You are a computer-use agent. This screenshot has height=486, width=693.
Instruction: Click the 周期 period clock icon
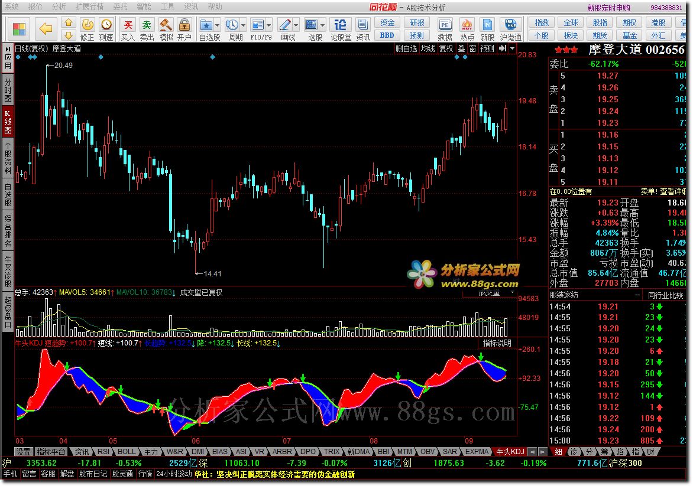click(232, 25)
